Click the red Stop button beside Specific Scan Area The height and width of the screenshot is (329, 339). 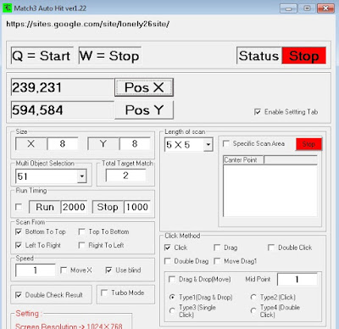click(308, 144)
